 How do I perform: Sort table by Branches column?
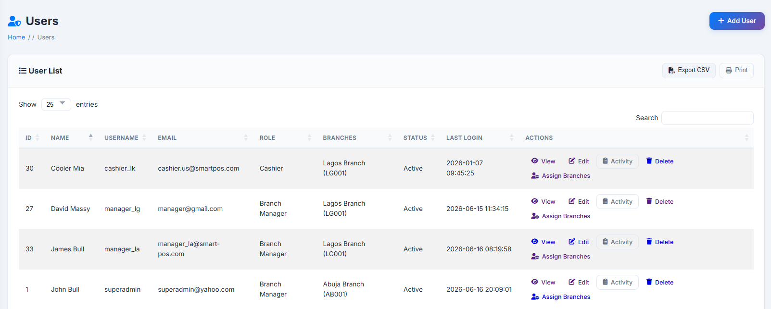tap(356, 138)
